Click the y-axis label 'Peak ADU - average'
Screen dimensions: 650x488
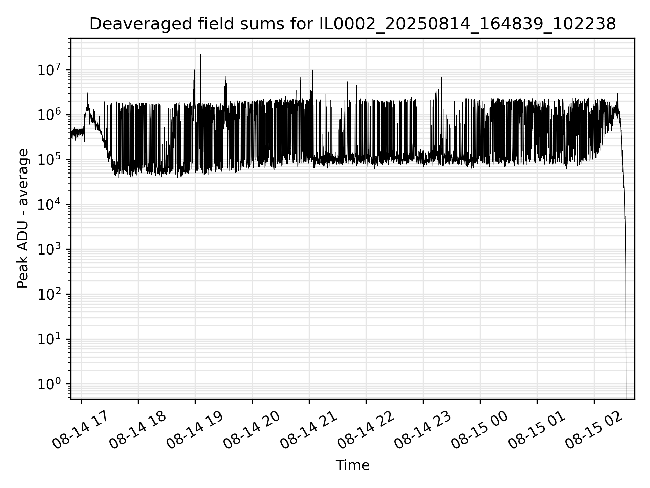coord(23,219)
